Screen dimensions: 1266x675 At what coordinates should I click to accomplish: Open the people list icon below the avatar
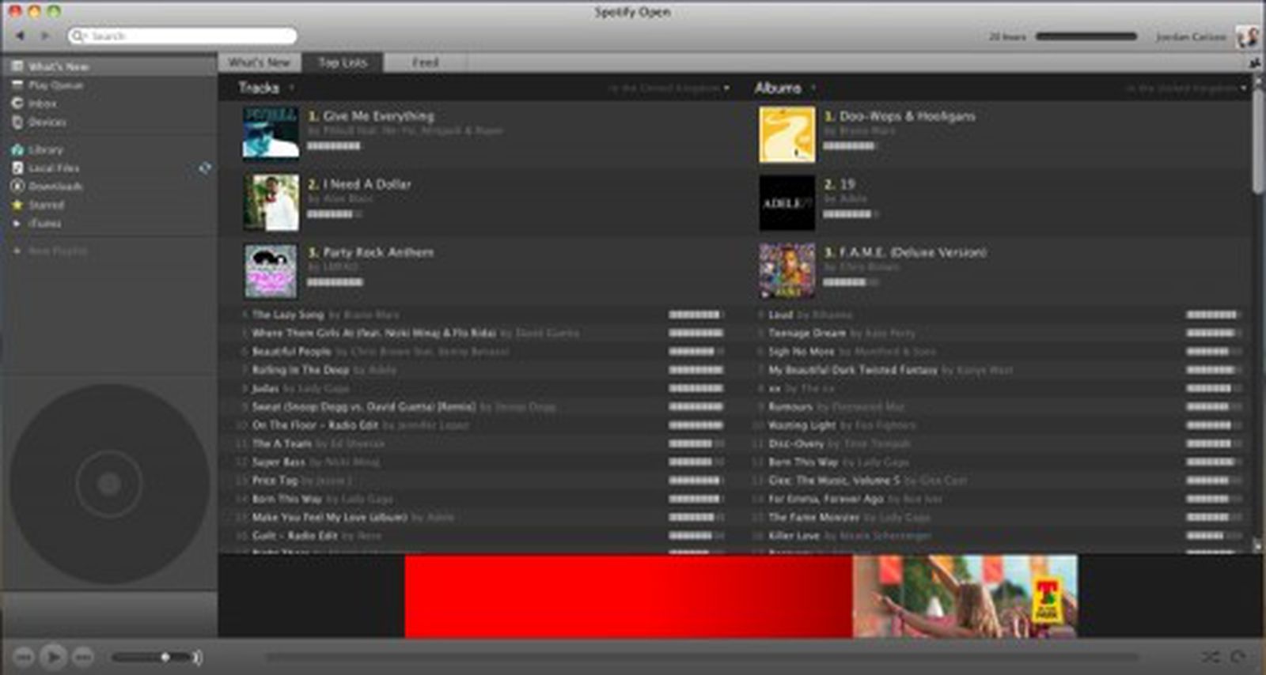point(1254,62)
